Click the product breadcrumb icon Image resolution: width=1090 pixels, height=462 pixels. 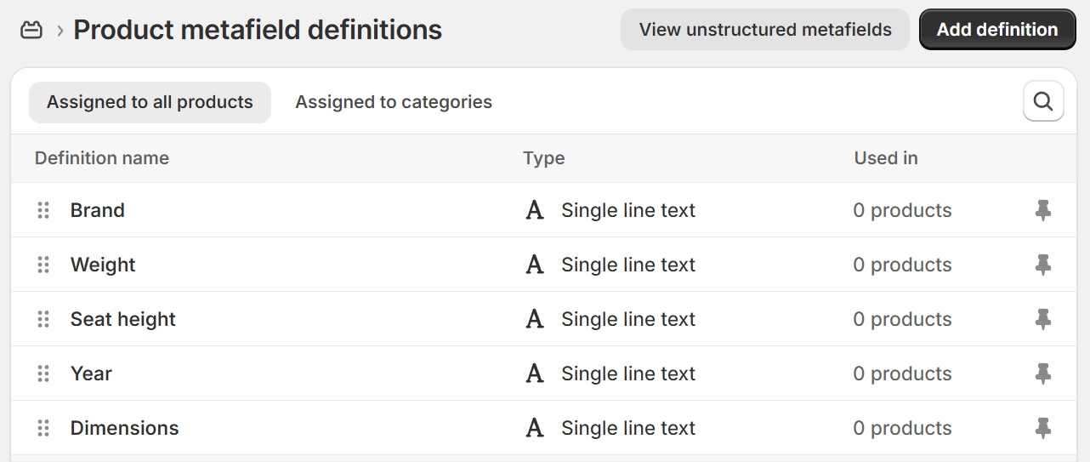coord(31,30)
